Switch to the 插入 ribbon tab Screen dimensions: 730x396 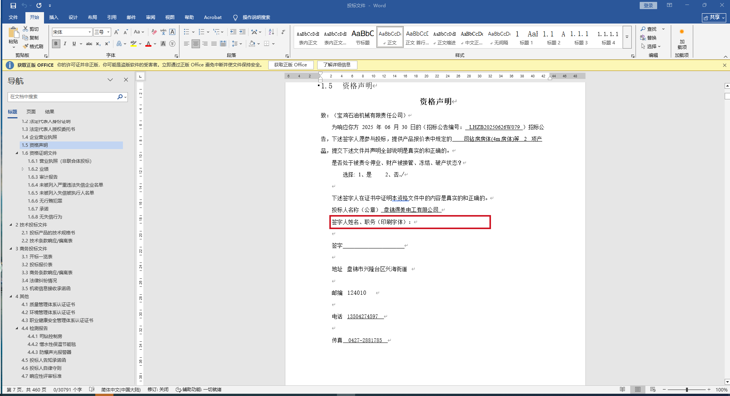point(54,17)
